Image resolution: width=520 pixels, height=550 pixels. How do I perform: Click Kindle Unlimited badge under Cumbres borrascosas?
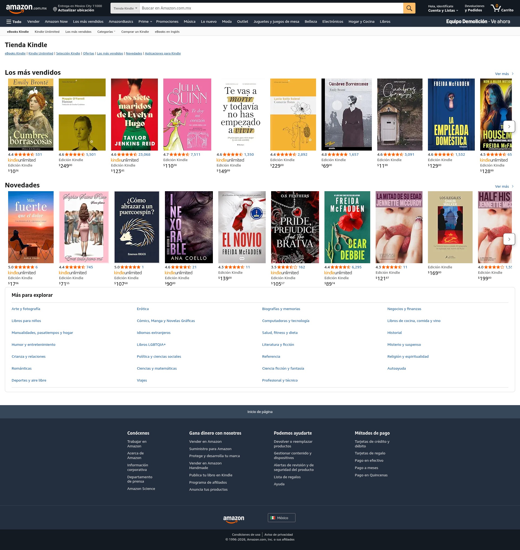22,160
